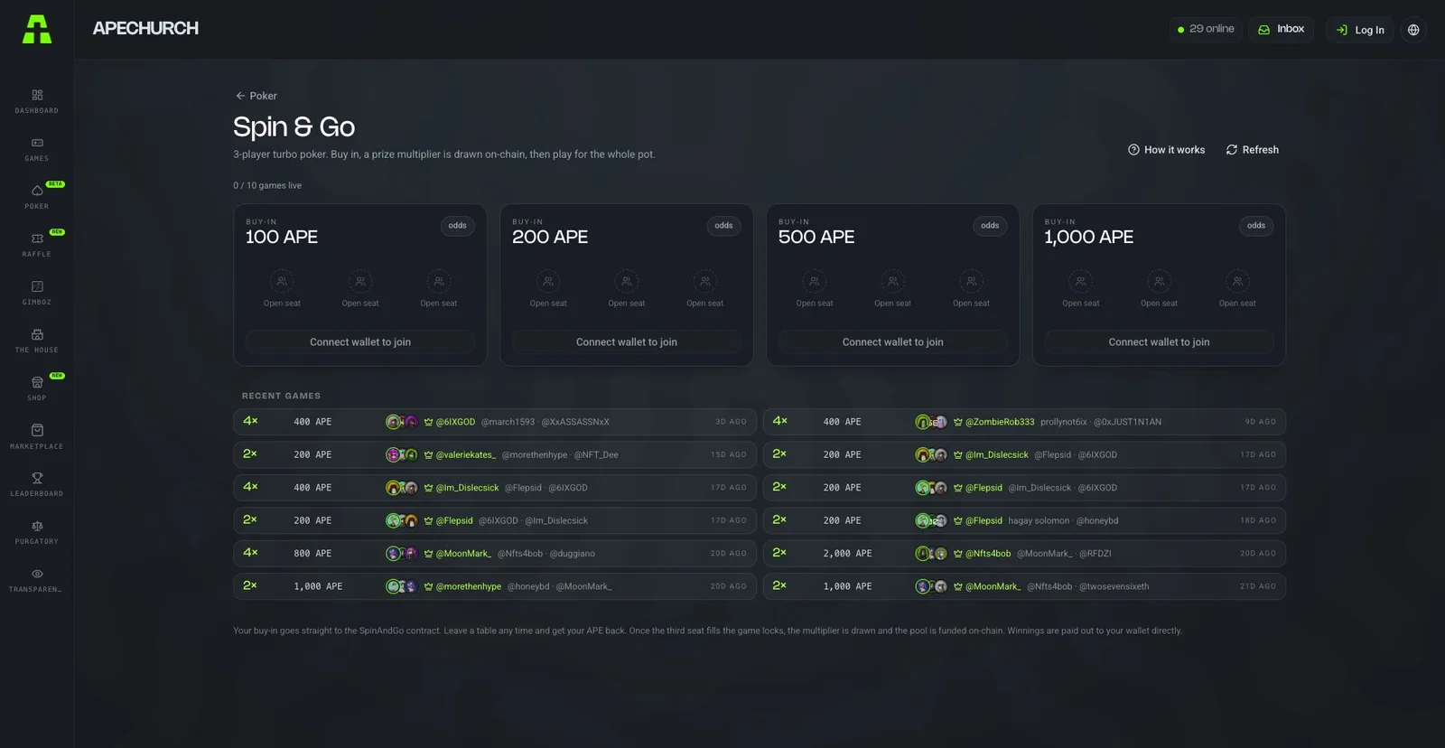The width and height of the screenshot is (1445, 748).
Task: Show odds for the 100 APE table
Action: [458, 226]
